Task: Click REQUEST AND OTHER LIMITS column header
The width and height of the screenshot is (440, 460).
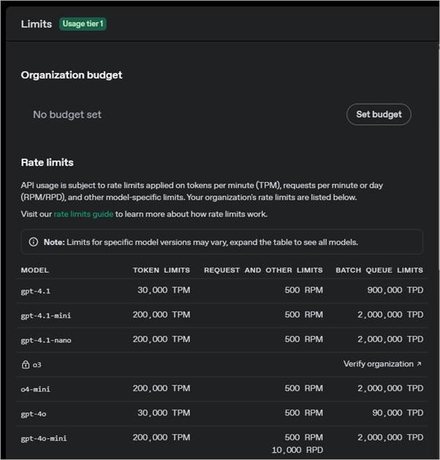Action: (263, 270)
